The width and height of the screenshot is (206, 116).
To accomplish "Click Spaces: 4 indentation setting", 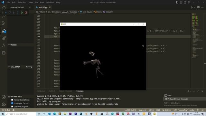I will pyautogui.click(x=142, y=110).
